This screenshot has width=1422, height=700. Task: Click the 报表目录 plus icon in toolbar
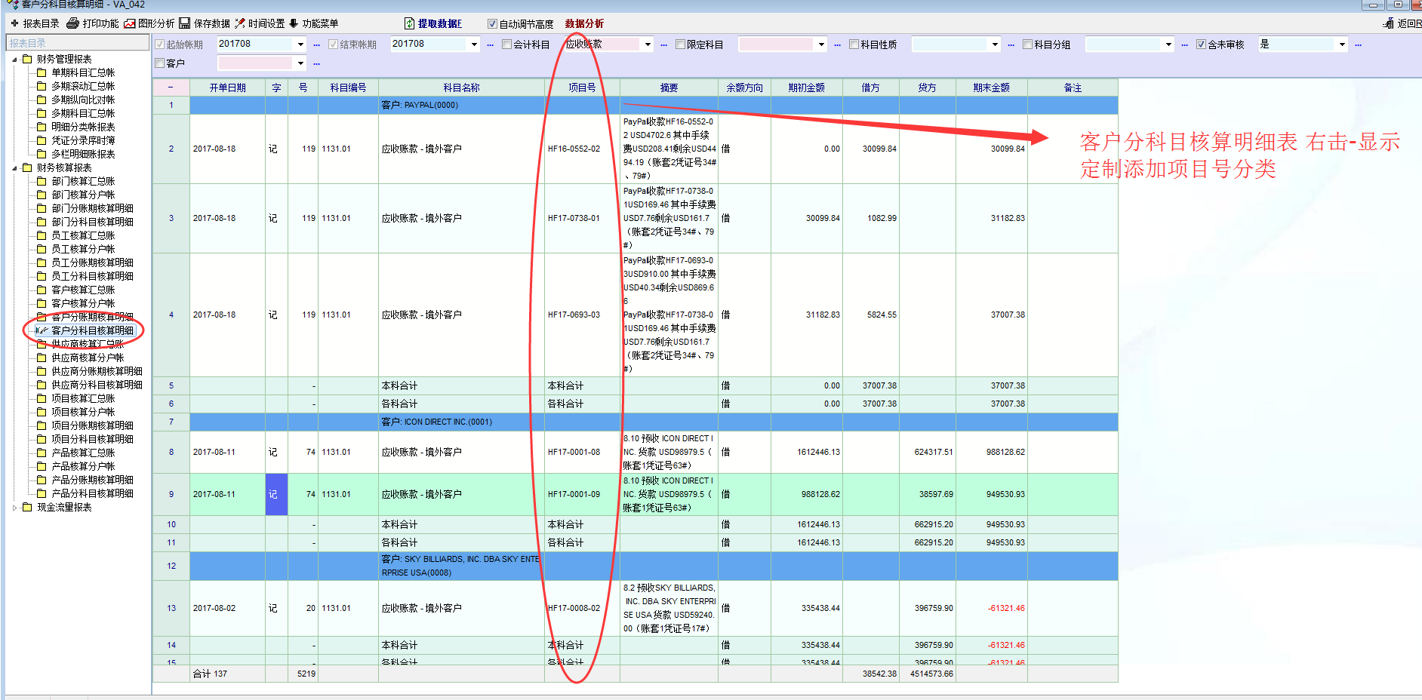point(14,23)
